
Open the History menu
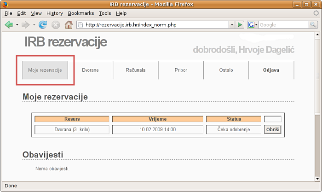pyautogui.click(x=55, y=13)
